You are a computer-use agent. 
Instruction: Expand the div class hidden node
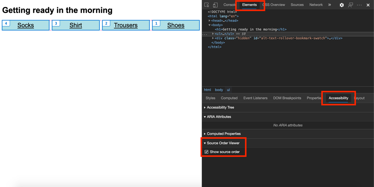(213, 38)
